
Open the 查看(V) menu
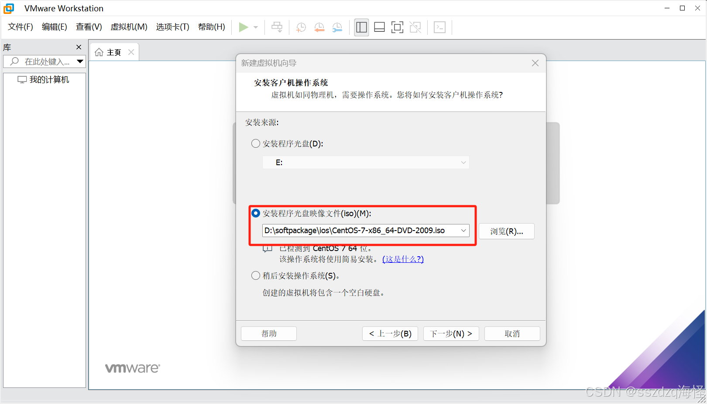tap(89, 27)
